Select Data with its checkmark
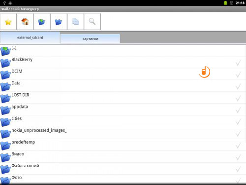The image size is (246, 185). pos(238,87)
